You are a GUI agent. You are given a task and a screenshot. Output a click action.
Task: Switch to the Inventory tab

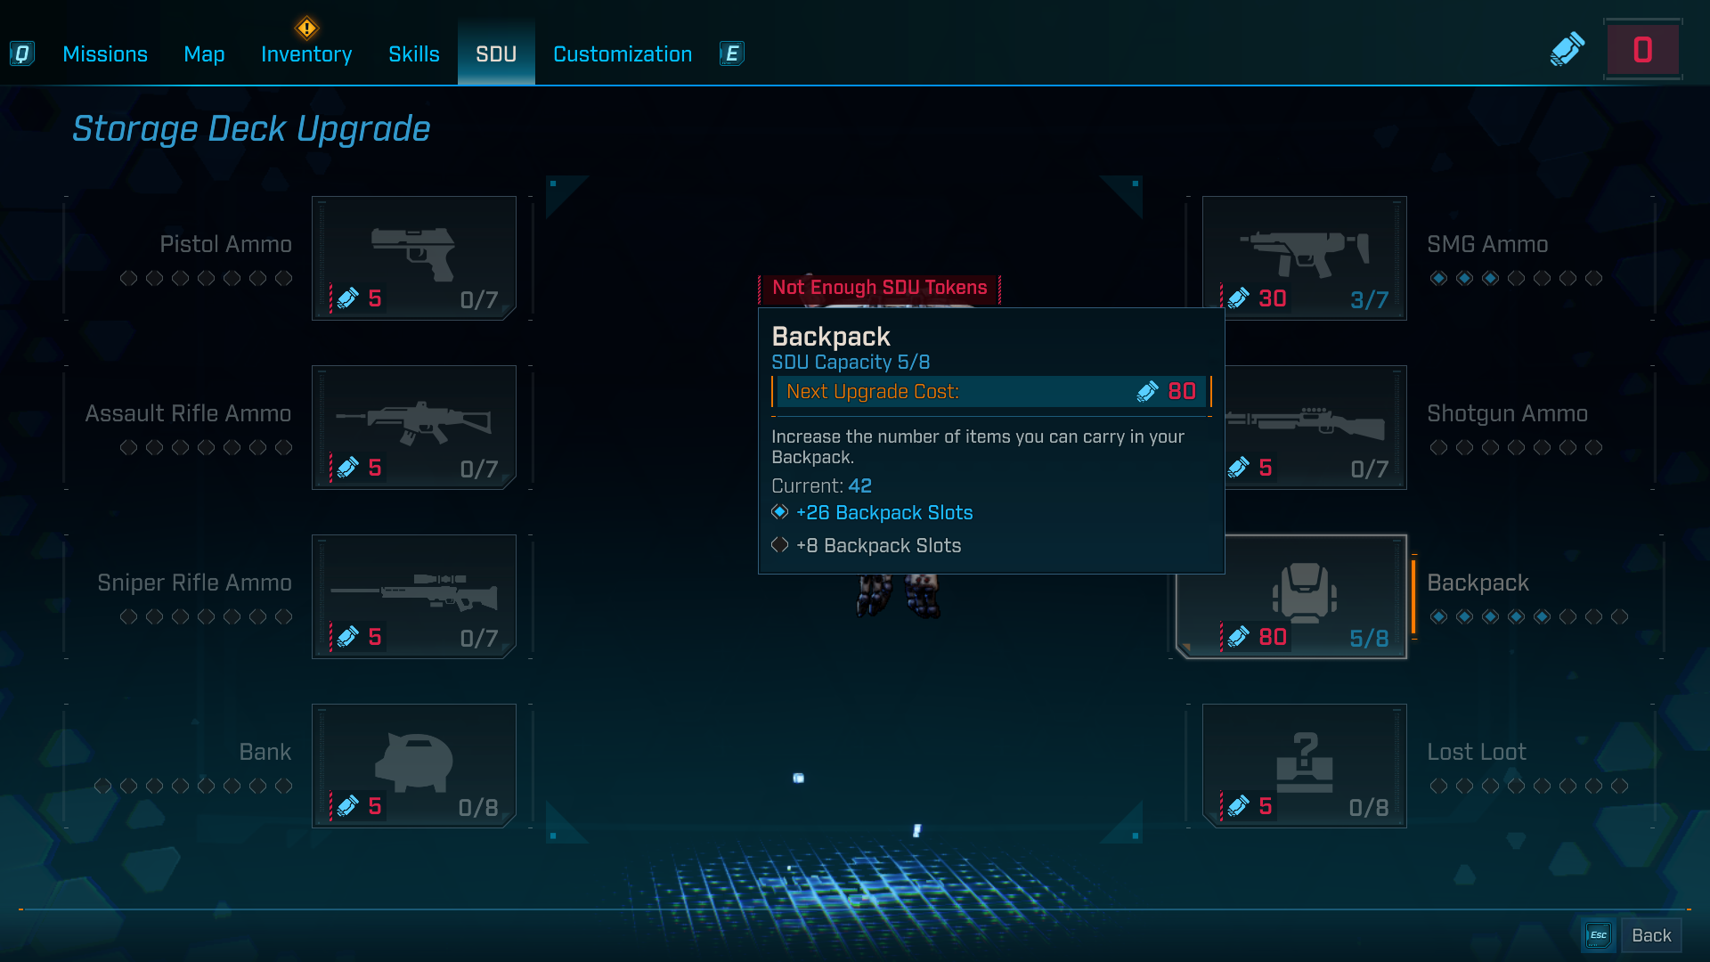[x=305, y=53]
